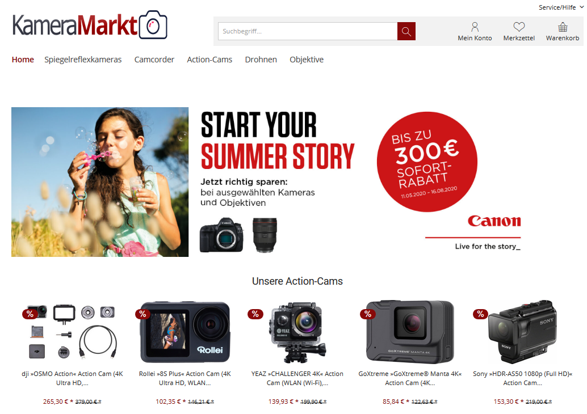
Task: Open the Merkzettel heart icon
Action: pos(519,27)
